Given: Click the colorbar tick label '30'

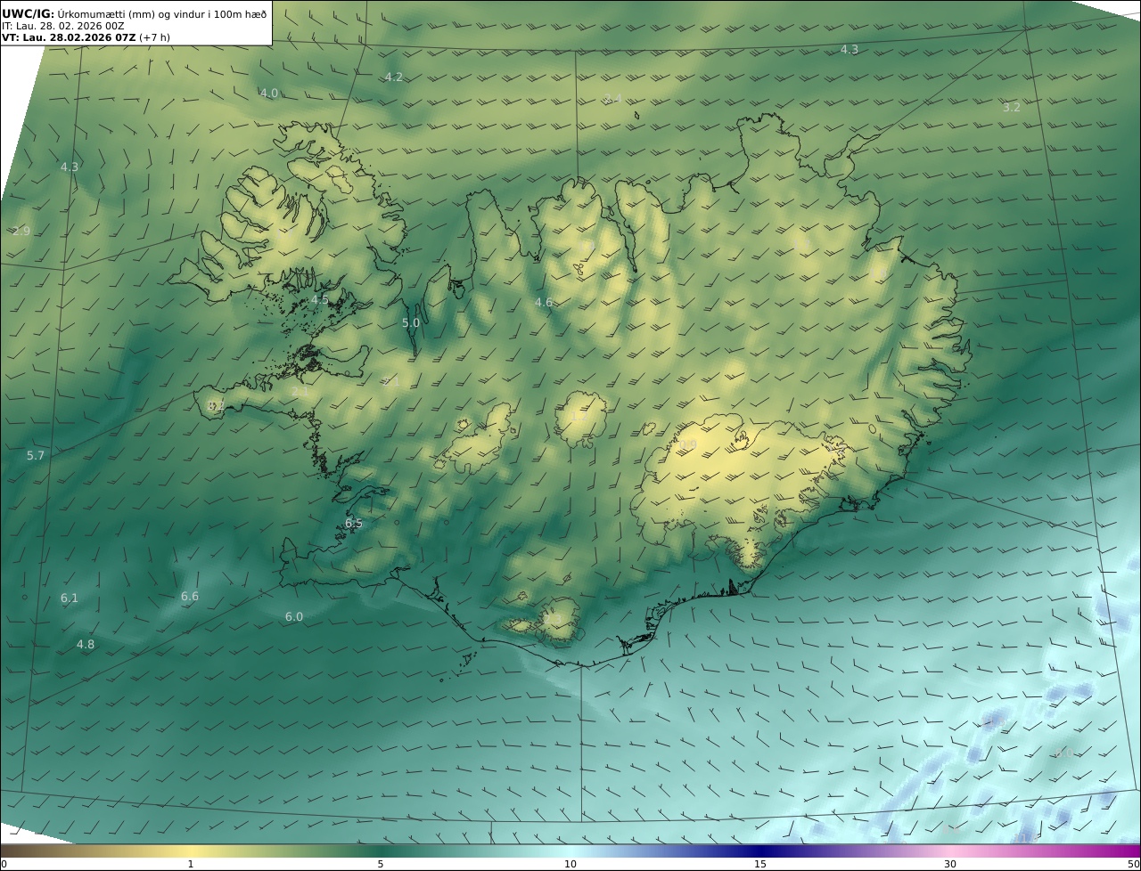Looking at the screenshot, I should (x=950, y=864).
